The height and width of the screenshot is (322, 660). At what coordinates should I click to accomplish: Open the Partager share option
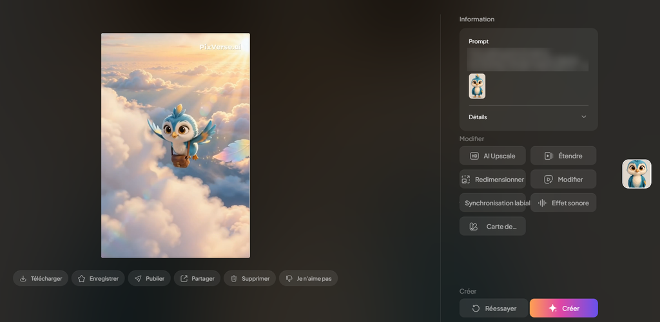point(197,278)
